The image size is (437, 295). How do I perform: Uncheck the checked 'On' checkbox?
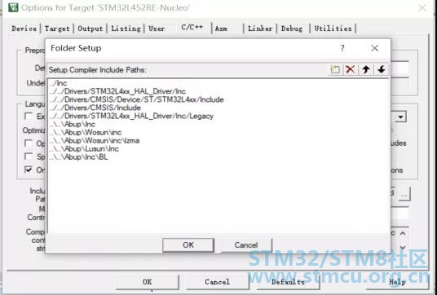tap(29, 170)
